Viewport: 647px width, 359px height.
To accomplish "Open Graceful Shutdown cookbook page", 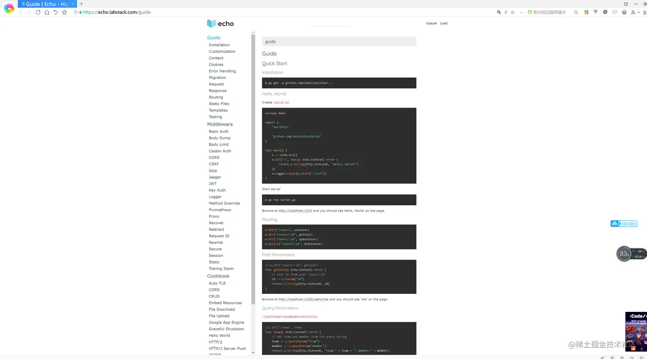I will pyautogui.click(x=226, y=329).
